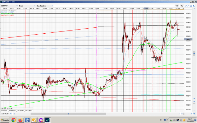Select the red EMA (34) legend entry
The width and height of the screenshot is (197, 123).
point(7,15)
